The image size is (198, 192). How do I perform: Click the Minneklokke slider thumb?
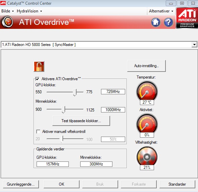[x=63, y=109]
